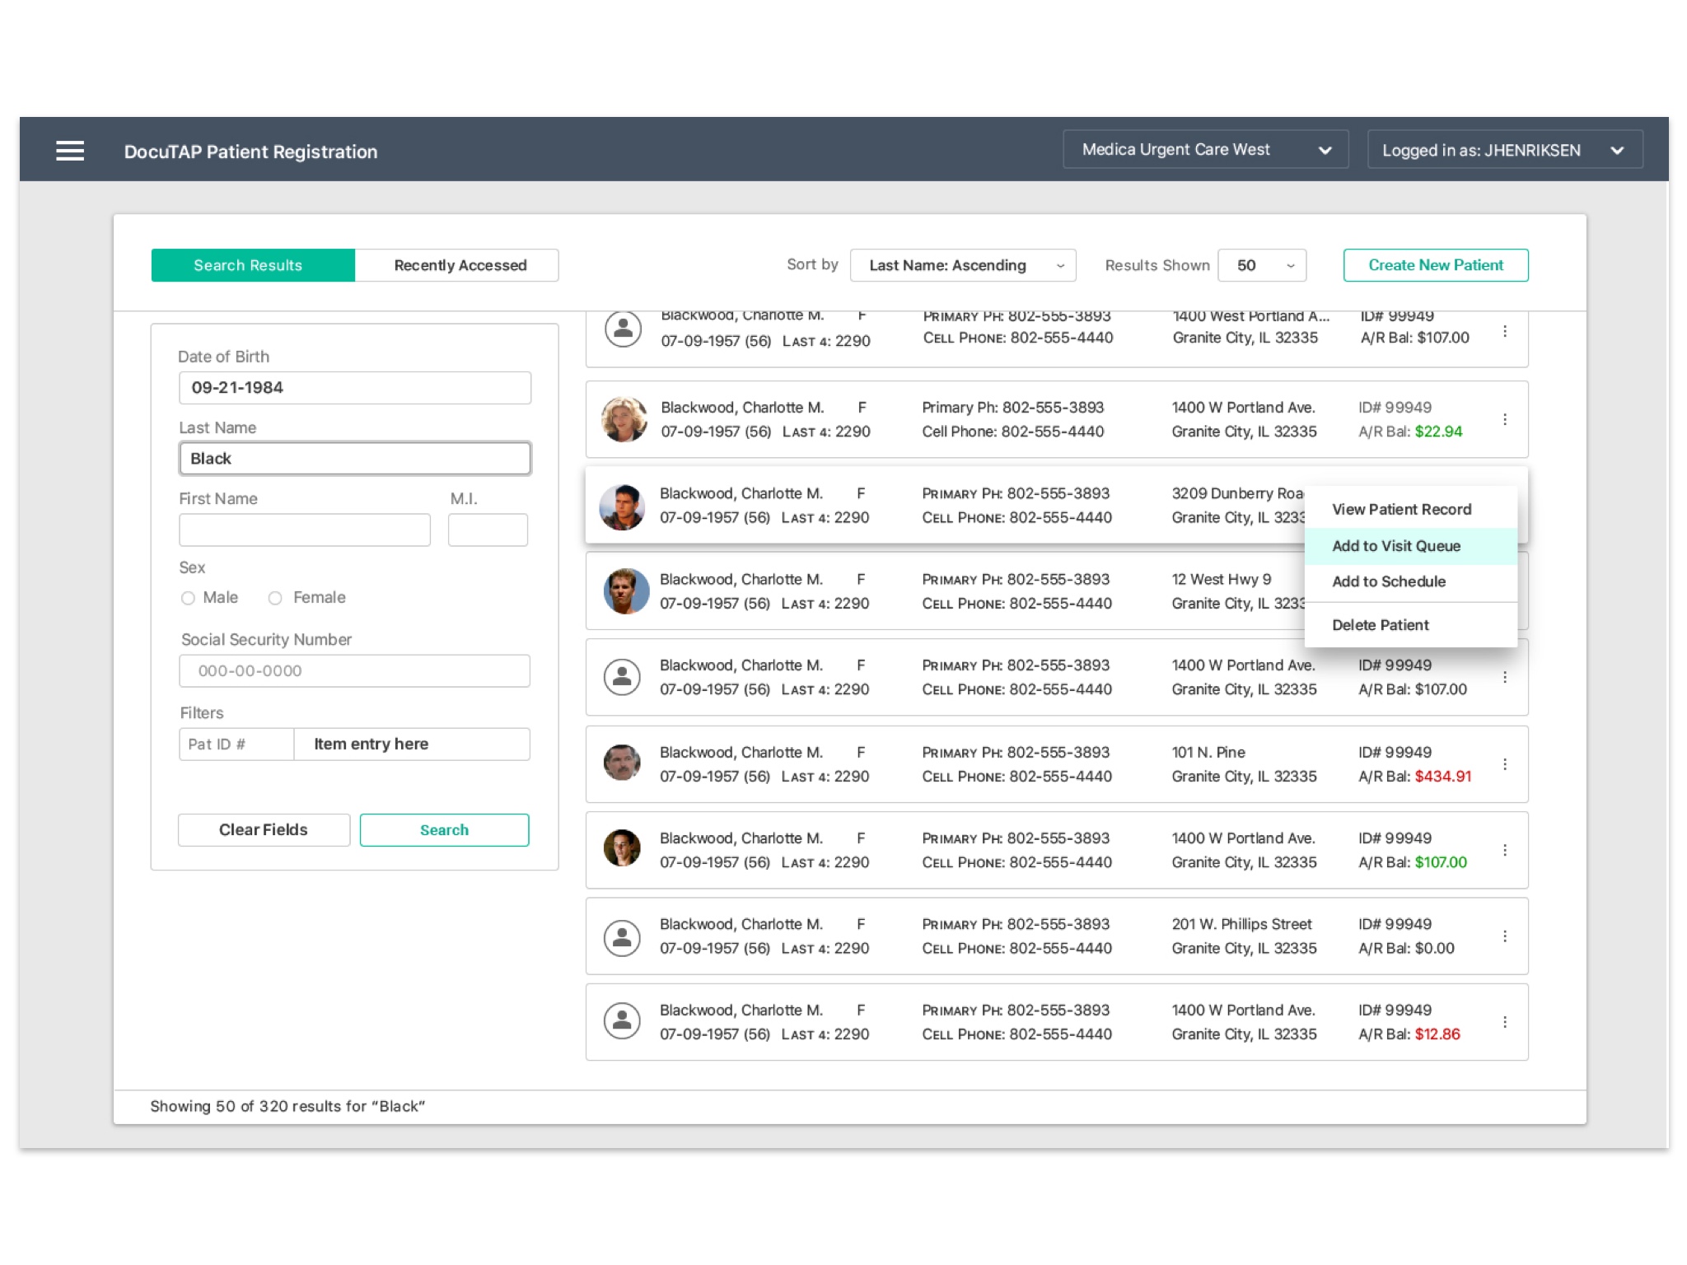The image size is (1687, 1265).
Task: Focus the M.I. middle initial field
Action: click(x=488, y=530)
